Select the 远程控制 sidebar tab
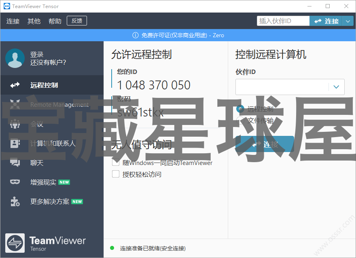This screenshot has width=356, height=258. (x=52, y=85)
